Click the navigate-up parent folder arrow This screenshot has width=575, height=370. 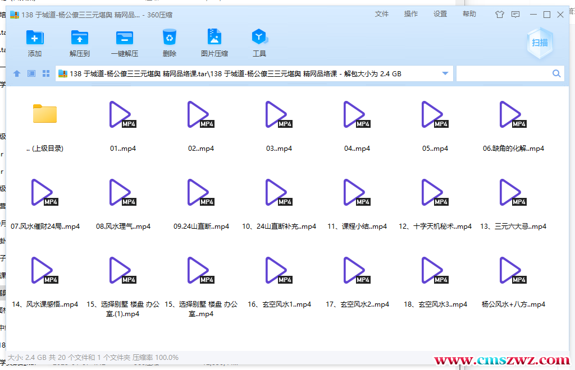tap(17, 73)
